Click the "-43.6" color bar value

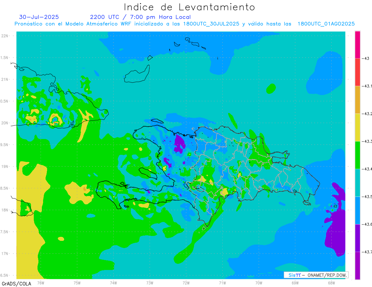click(x=367, y=224)
